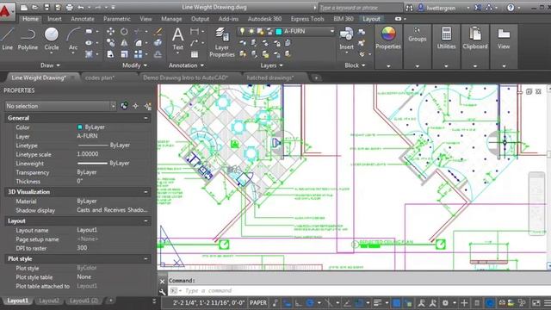Select the Line drawing tool
Image resolution: width=551 pixels, height=310 pixels.
pos(7,39)
